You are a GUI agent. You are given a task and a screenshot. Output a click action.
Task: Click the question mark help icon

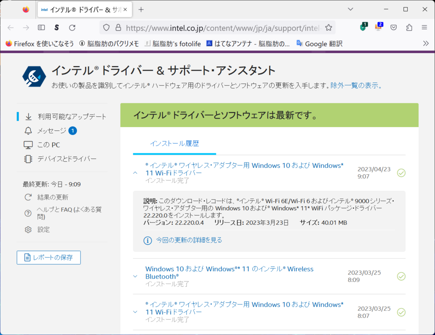(28, 213)
